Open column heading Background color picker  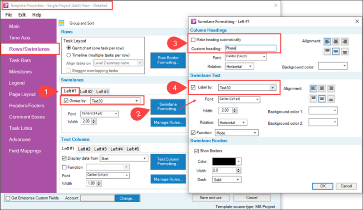tap(333, 66)
